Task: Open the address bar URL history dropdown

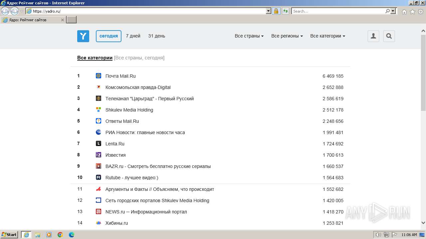Action: (x=269, y=11)
